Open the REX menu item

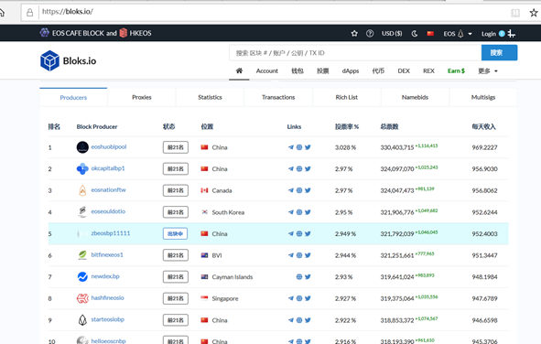coord(428,70)
